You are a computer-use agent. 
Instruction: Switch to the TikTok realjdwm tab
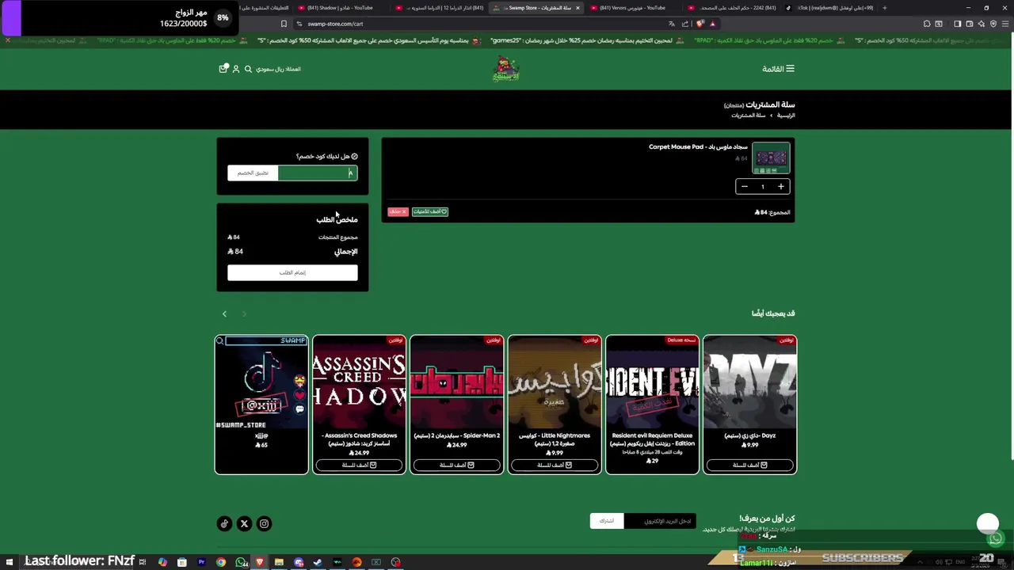click(829, 8)
